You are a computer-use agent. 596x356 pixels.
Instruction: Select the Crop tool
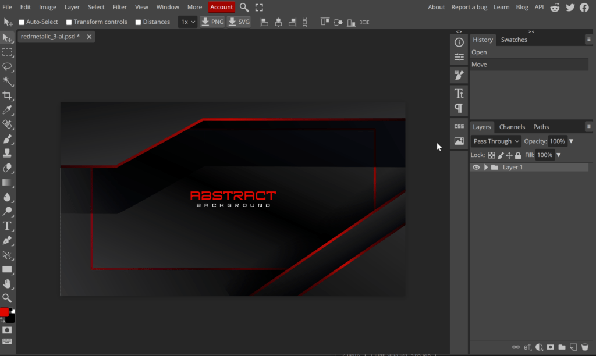7,95
